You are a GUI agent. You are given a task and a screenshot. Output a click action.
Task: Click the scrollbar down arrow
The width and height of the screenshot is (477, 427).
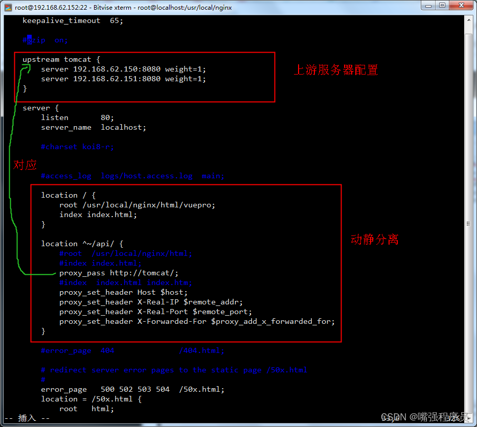[x=468, y=419]
